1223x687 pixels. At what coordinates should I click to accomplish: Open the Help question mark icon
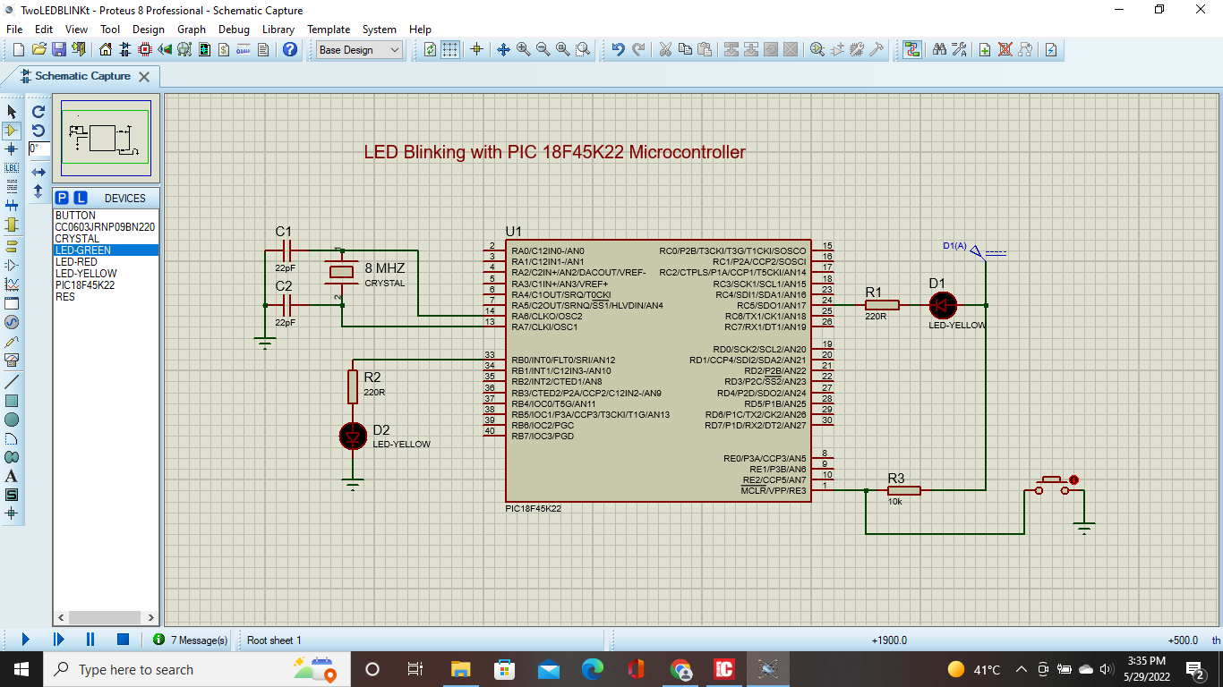pyautogui.click(x=289, y=50)
